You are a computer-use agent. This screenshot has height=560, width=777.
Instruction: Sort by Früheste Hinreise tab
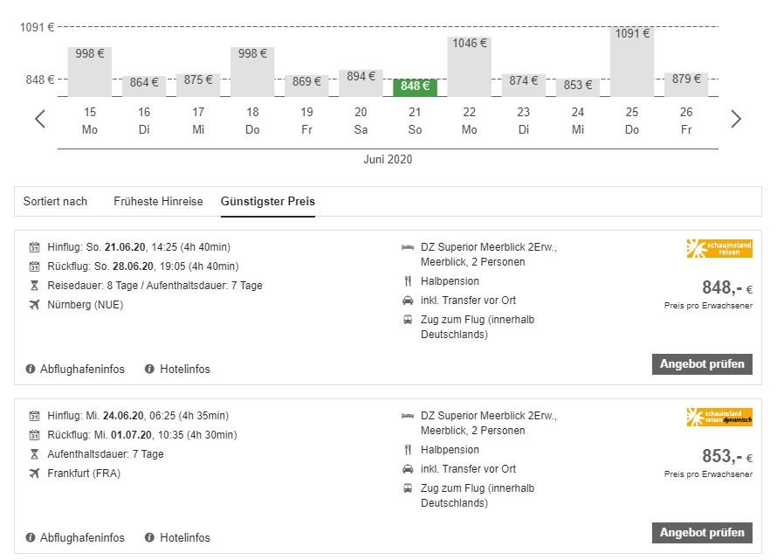coord(158,201)
